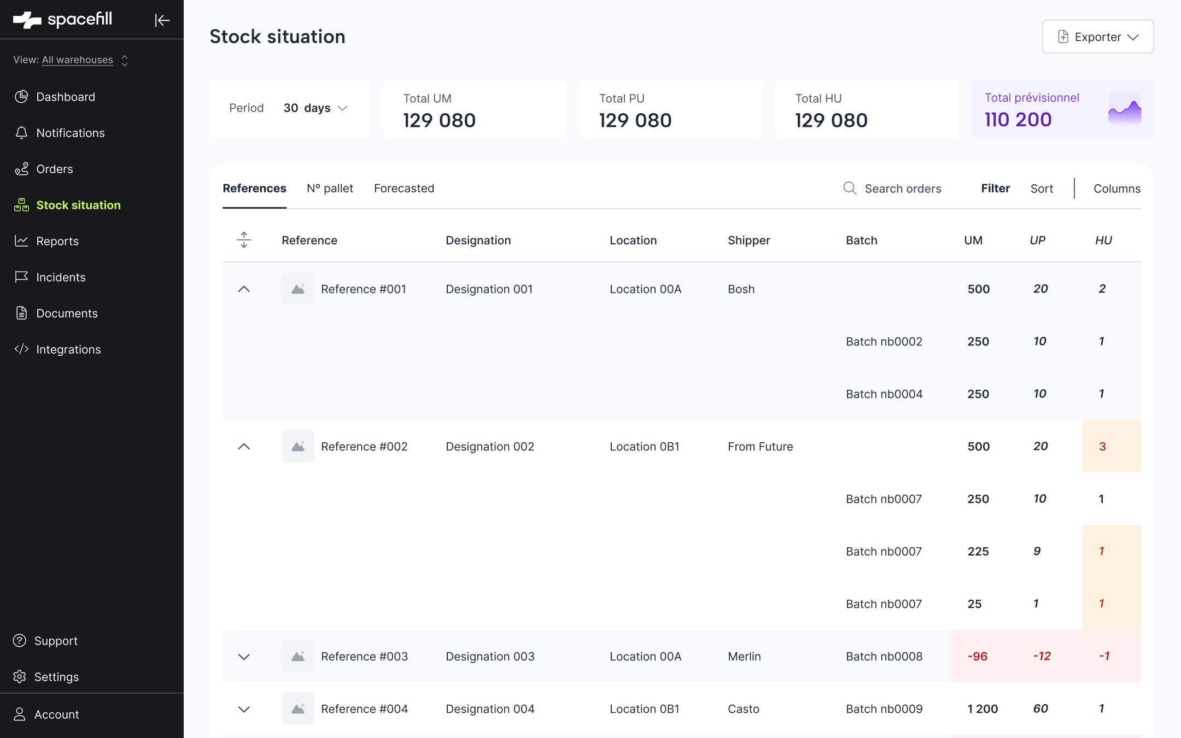
Task: Click the Filter button
Action: (995, 189)
